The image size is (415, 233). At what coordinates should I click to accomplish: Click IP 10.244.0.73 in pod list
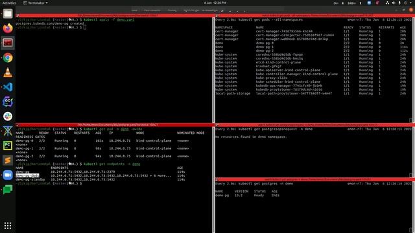[x=119, y=148]
